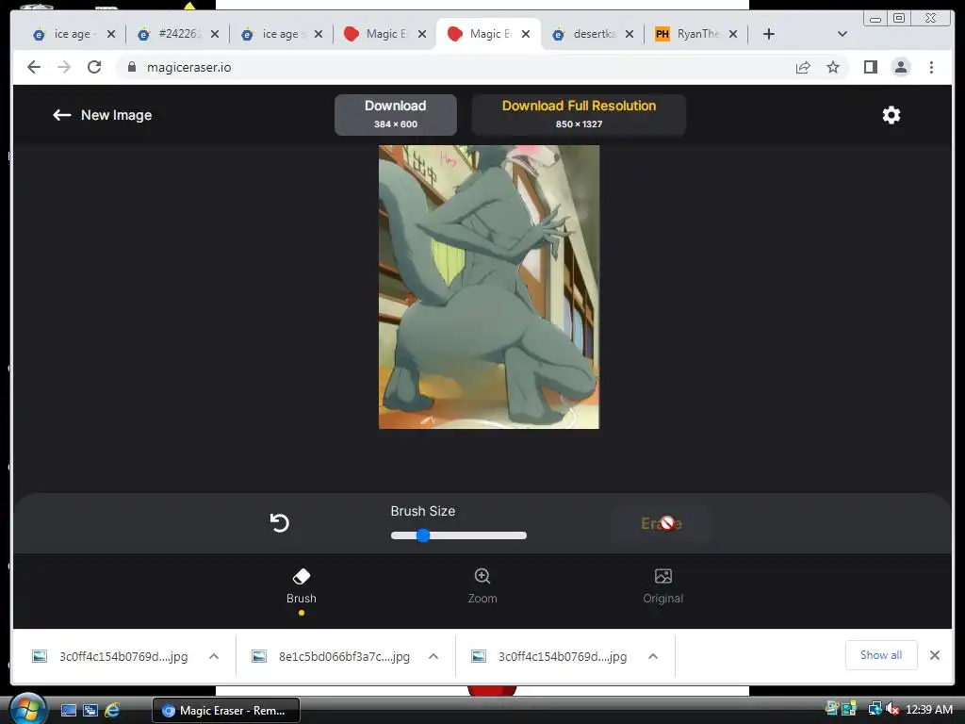Adjust the Brush Size slider
The width and height of the screenshot is (965, 724).
459,535
